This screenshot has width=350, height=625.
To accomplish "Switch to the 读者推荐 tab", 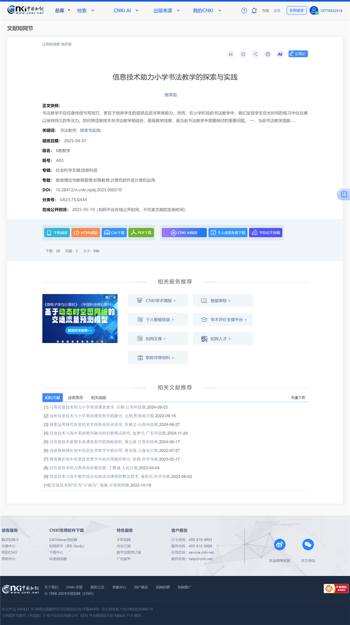I will point(75,398).
